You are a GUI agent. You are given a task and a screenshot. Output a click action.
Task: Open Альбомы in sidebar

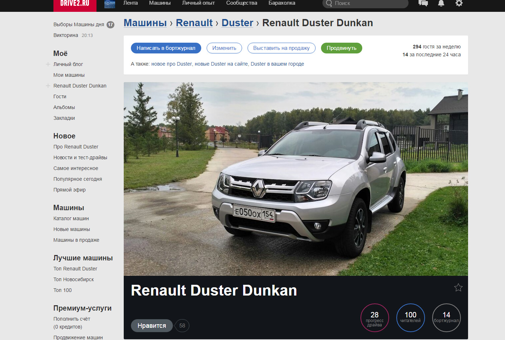point(64,107)
